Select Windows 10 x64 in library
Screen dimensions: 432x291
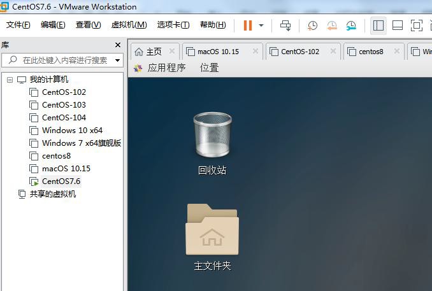click(72, 131)
